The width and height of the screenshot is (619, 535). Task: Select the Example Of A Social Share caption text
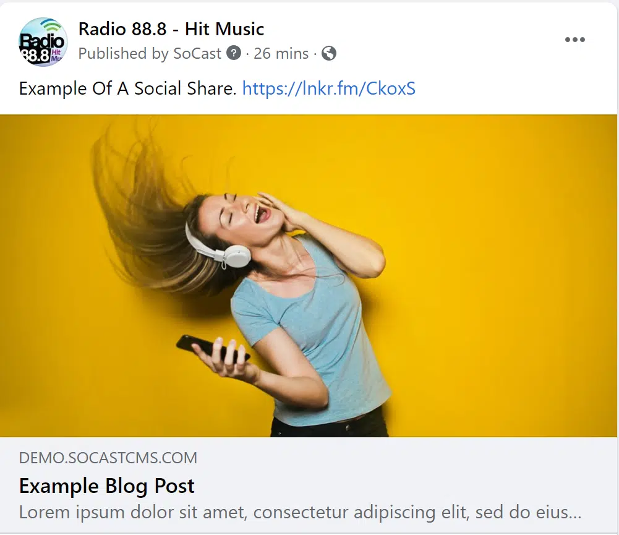127,88
